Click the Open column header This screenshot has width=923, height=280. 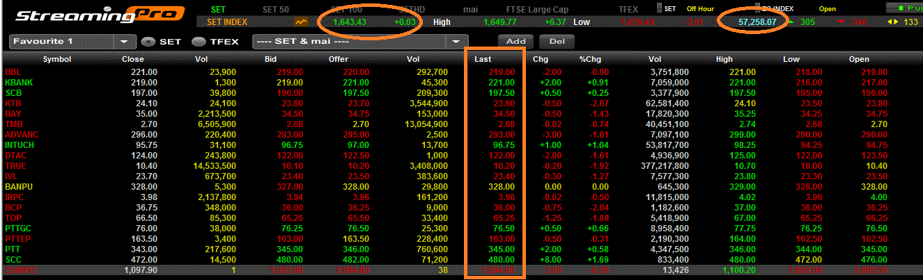coord(859,59)
